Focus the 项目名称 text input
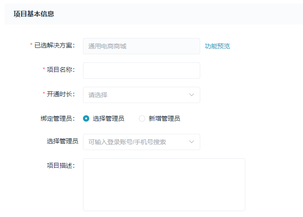This screenshot has height=217, width=303. (x=141, y=71)
